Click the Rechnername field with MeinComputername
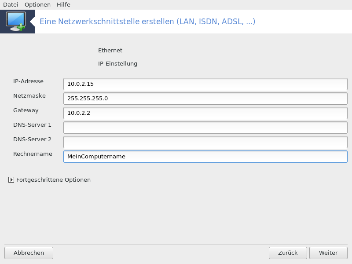The width and height of the screenshot is (352, 264). coord(205,157)
